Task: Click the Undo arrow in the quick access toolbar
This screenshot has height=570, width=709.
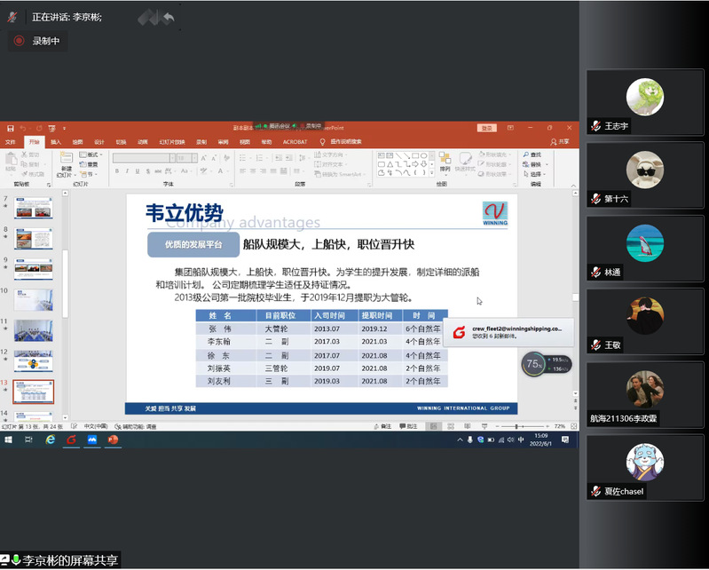Action: (23, 129)
